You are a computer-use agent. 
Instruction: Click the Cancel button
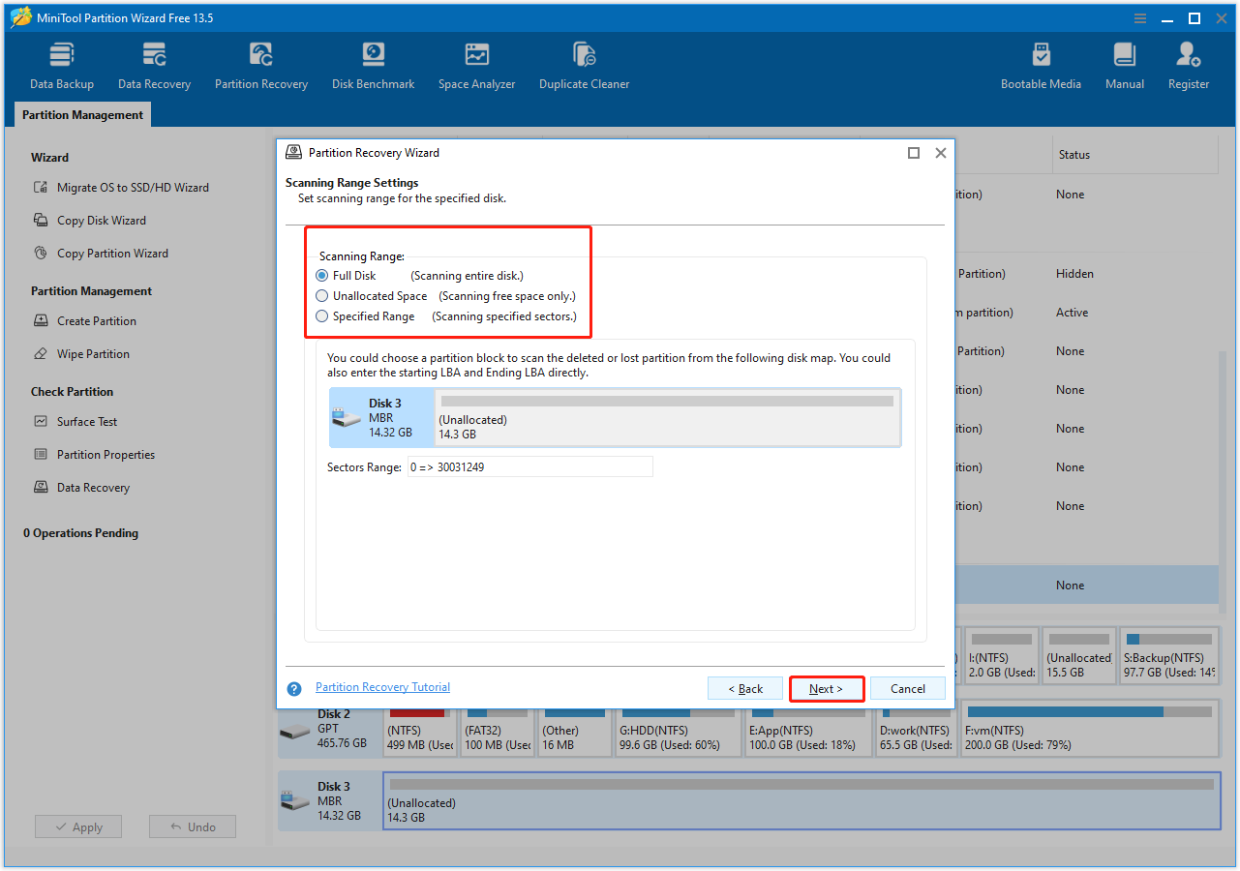click(907, 688)
